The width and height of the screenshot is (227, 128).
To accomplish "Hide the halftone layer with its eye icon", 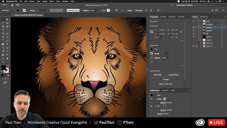I will pyautogui.click(x=194, y=27).
